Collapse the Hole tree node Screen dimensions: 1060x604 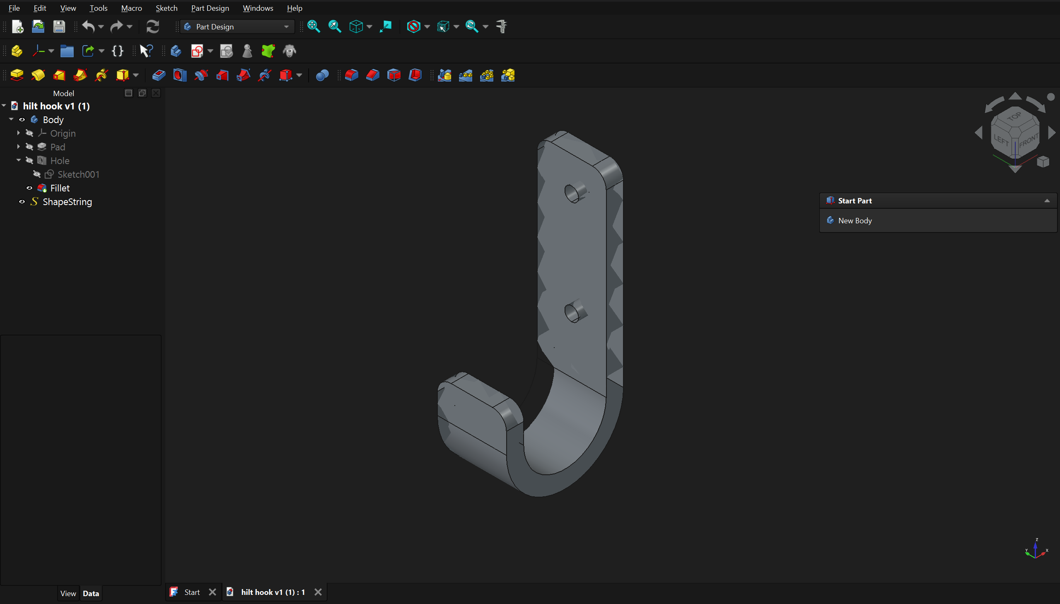19,161
